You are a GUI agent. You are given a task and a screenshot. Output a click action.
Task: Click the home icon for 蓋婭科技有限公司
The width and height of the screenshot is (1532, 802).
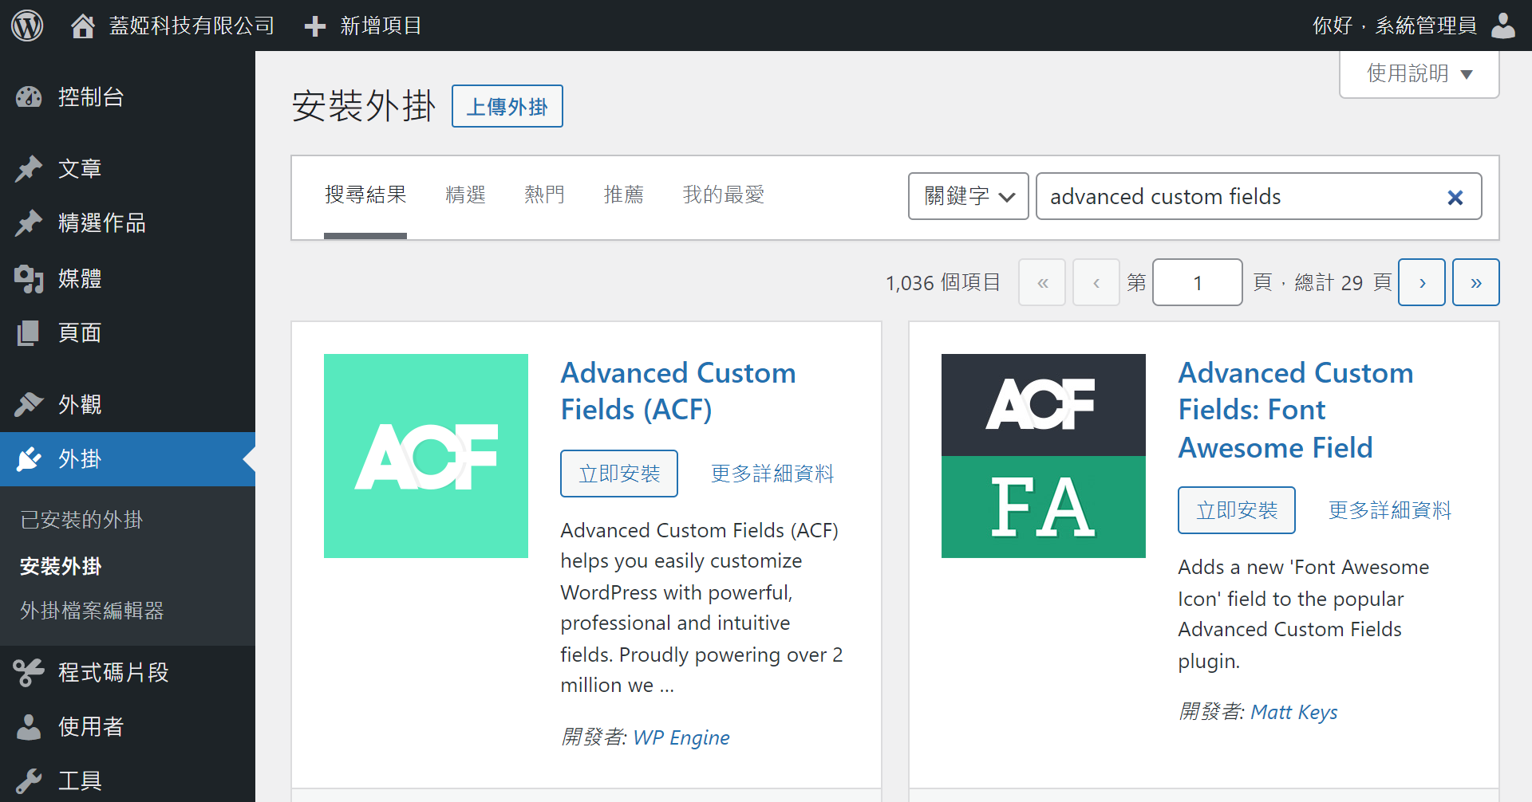point(82,26)
